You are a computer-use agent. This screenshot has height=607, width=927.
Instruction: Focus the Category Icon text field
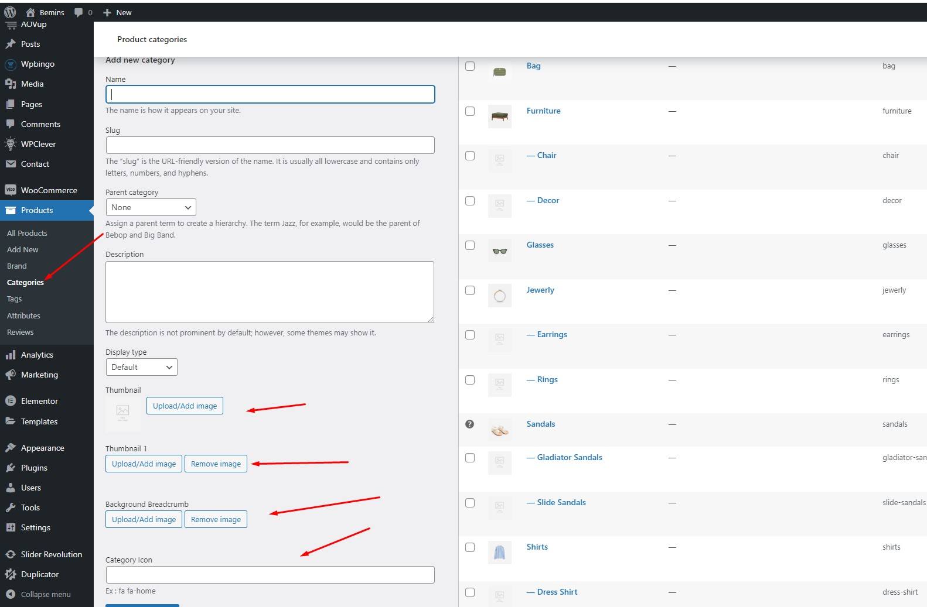[x=270, y=575]
